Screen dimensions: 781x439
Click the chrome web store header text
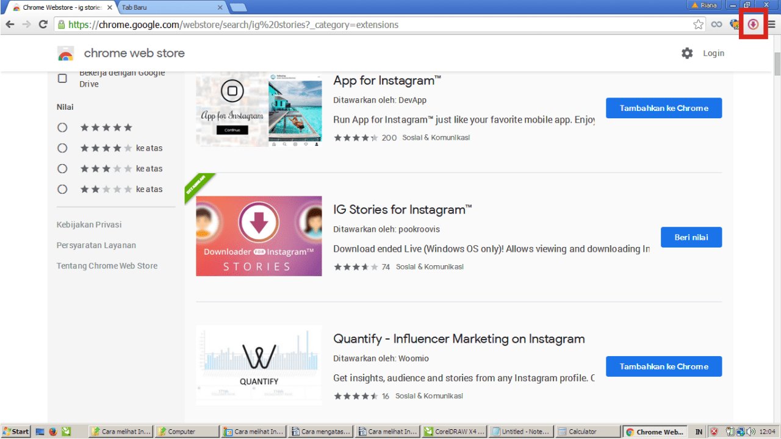(134, 53)
